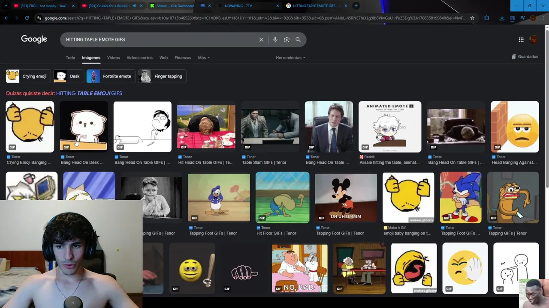The height and width of the screenshot is (308, 549).
Task: Click the address bar URL
Action: (x=255, y=18)
